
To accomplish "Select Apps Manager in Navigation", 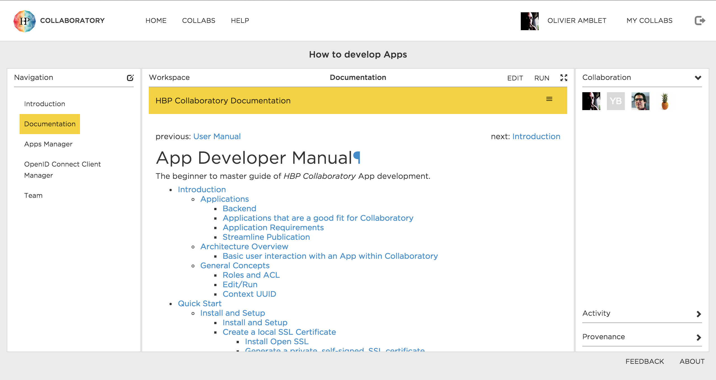I will 48,144.
